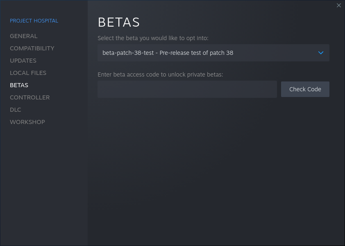Open the Compatibility section
Image resolution: width=345 pixels, height=246 pixels.
click(32, 48)
